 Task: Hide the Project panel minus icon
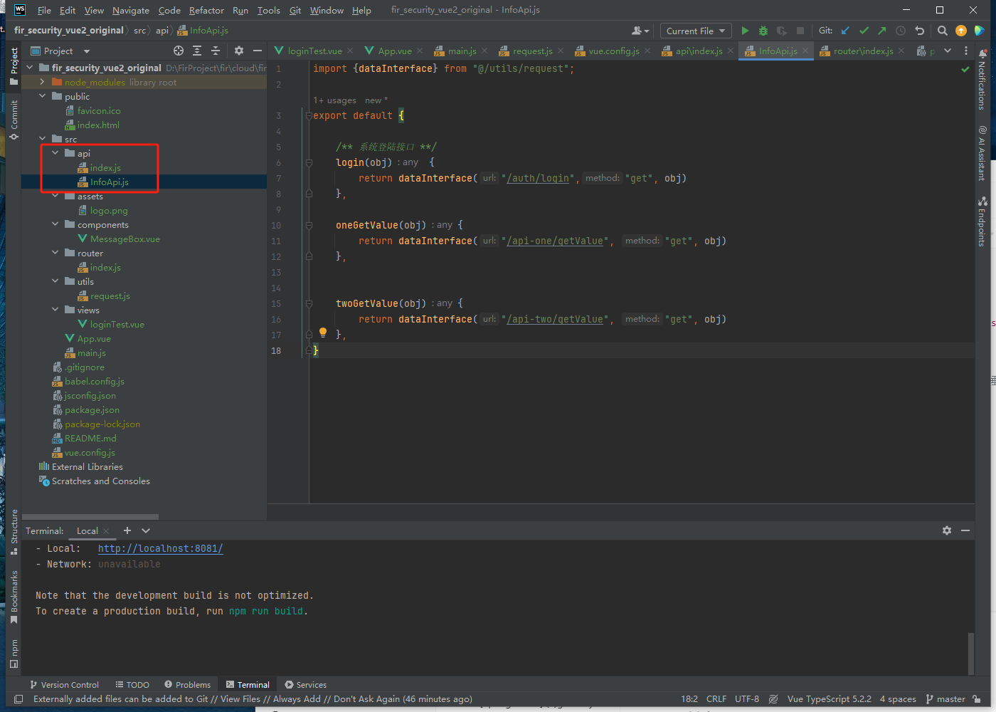[258, 51]
